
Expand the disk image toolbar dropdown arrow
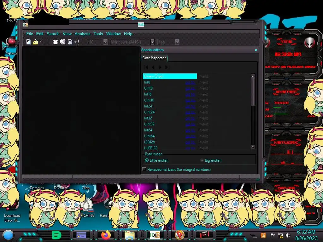75,42
